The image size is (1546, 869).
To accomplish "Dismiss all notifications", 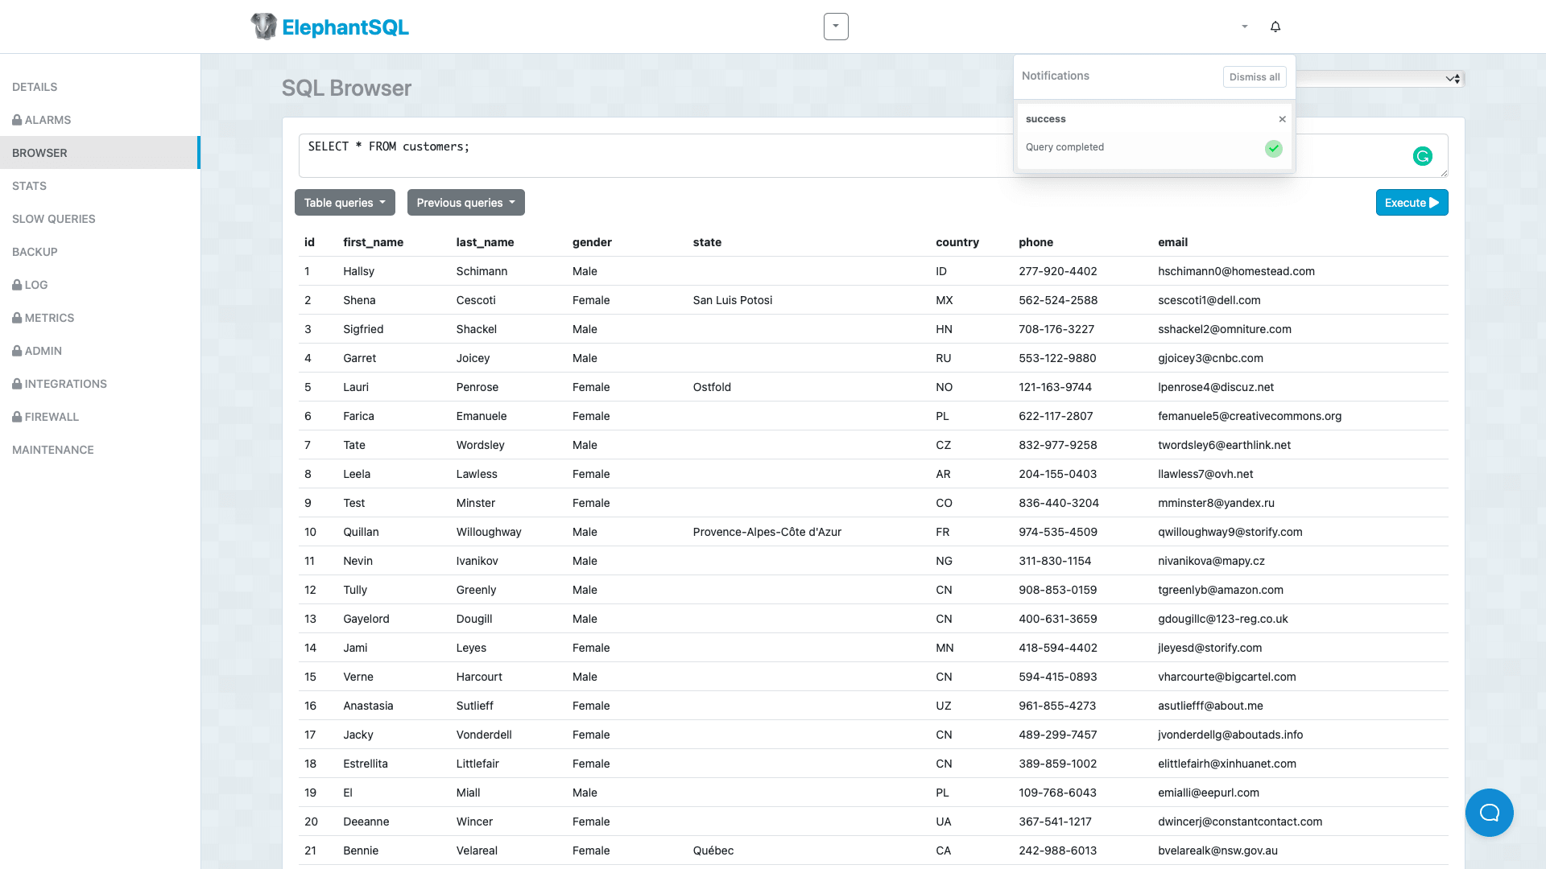I will 1254,76.
